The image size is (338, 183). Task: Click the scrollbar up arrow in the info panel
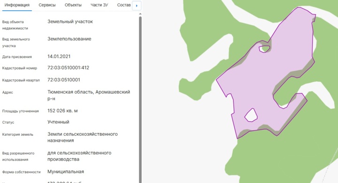click(140, 14)
